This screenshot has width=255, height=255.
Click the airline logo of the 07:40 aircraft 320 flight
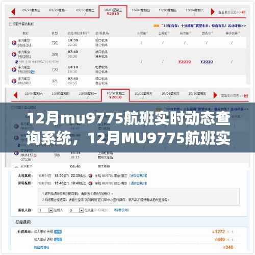click(x=14, y=54)
